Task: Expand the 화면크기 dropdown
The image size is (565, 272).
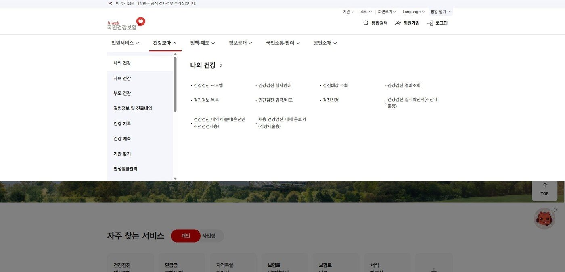Action: click(387, 12)
